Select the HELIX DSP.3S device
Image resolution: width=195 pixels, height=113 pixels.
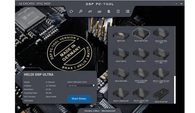click(x=121, y=55)
